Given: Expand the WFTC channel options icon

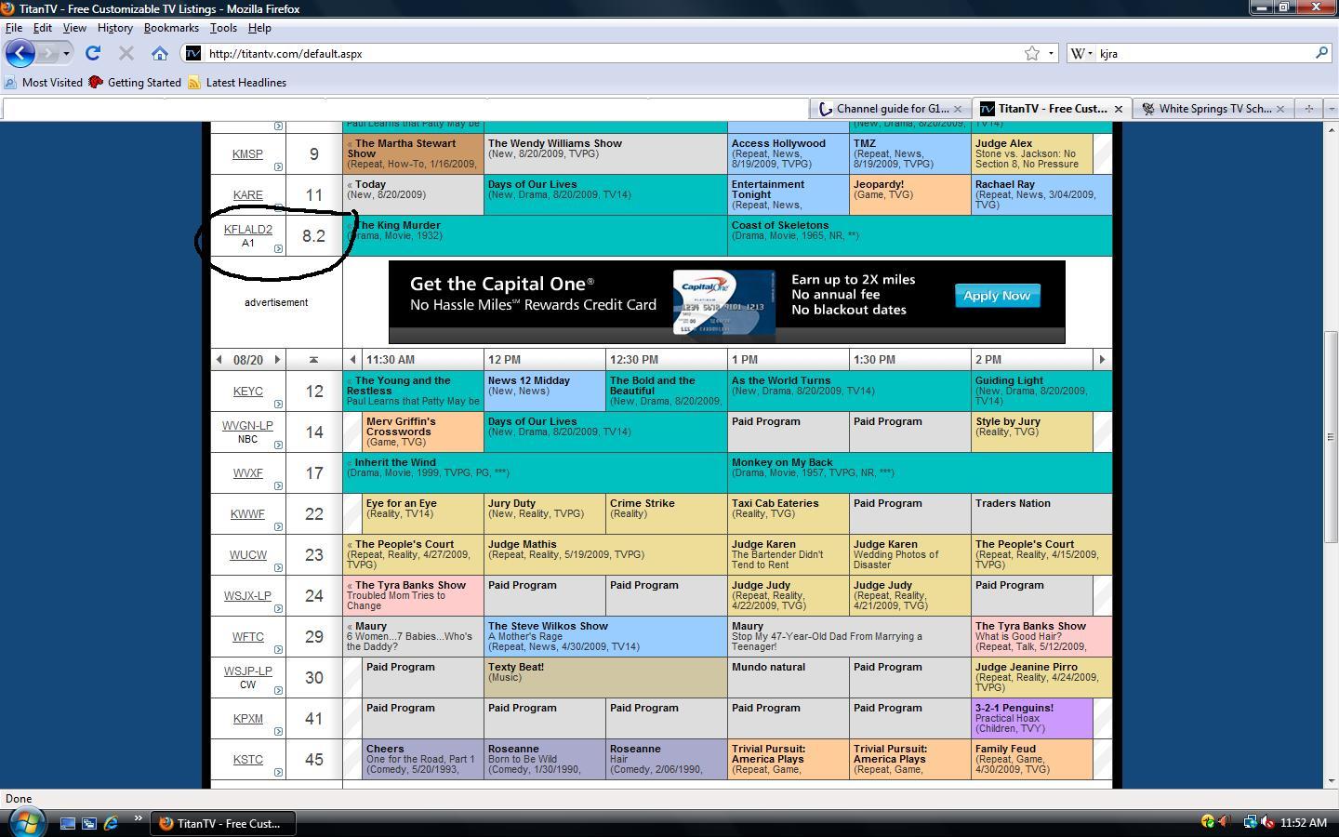Looking at the screenshot, I should pos(278,650).
